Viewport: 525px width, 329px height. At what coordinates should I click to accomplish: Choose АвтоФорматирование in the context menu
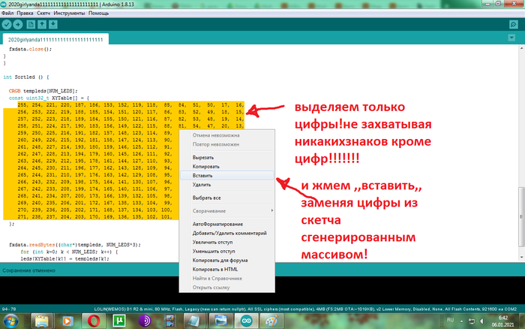pos(227,224)
